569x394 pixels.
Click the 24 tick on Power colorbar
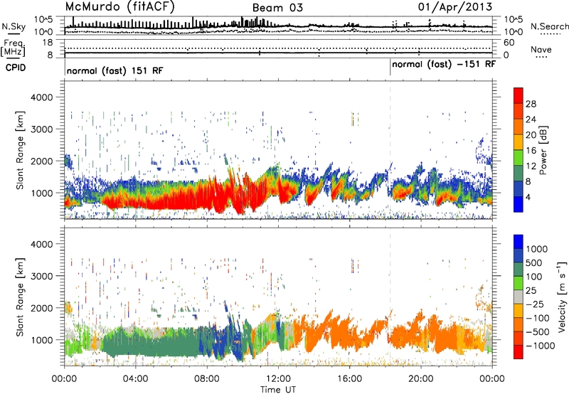pyautogui.click(x=531, y=119)
